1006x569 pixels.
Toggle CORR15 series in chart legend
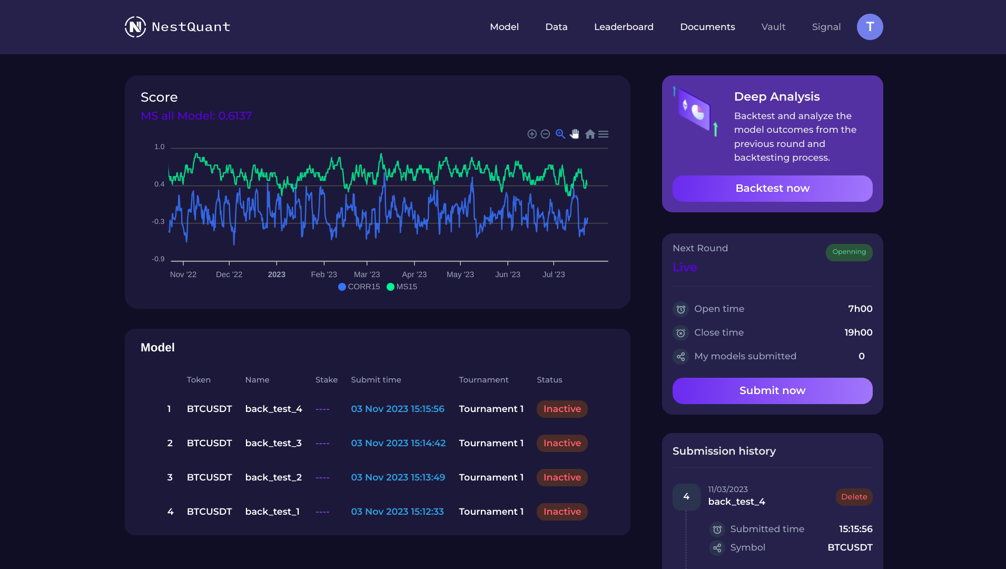[x=359, y=287]
